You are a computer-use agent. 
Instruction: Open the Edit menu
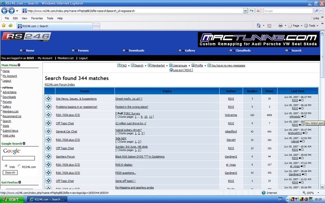click(x=15, y=18)
